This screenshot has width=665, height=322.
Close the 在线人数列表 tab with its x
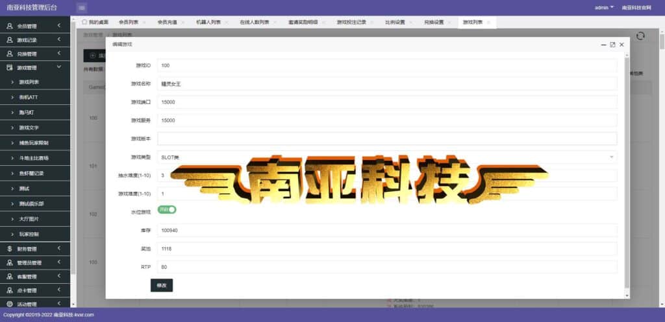275,23
